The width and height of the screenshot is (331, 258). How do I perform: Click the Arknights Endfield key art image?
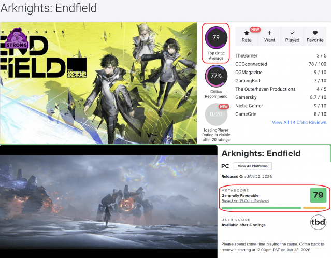[x=98, y=83]
